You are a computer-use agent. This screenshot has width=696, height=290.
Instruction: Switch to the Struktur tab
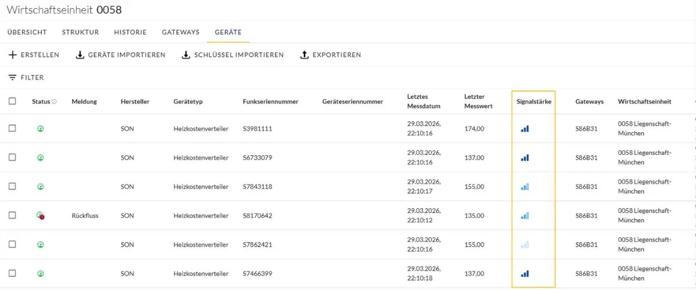point(81,32)
